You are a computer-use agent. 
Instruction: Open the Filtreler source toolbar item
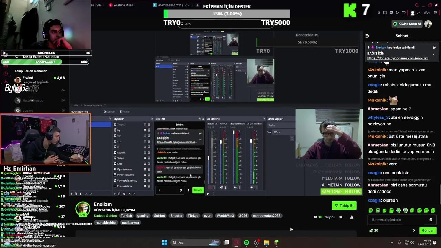pos(125,112)
